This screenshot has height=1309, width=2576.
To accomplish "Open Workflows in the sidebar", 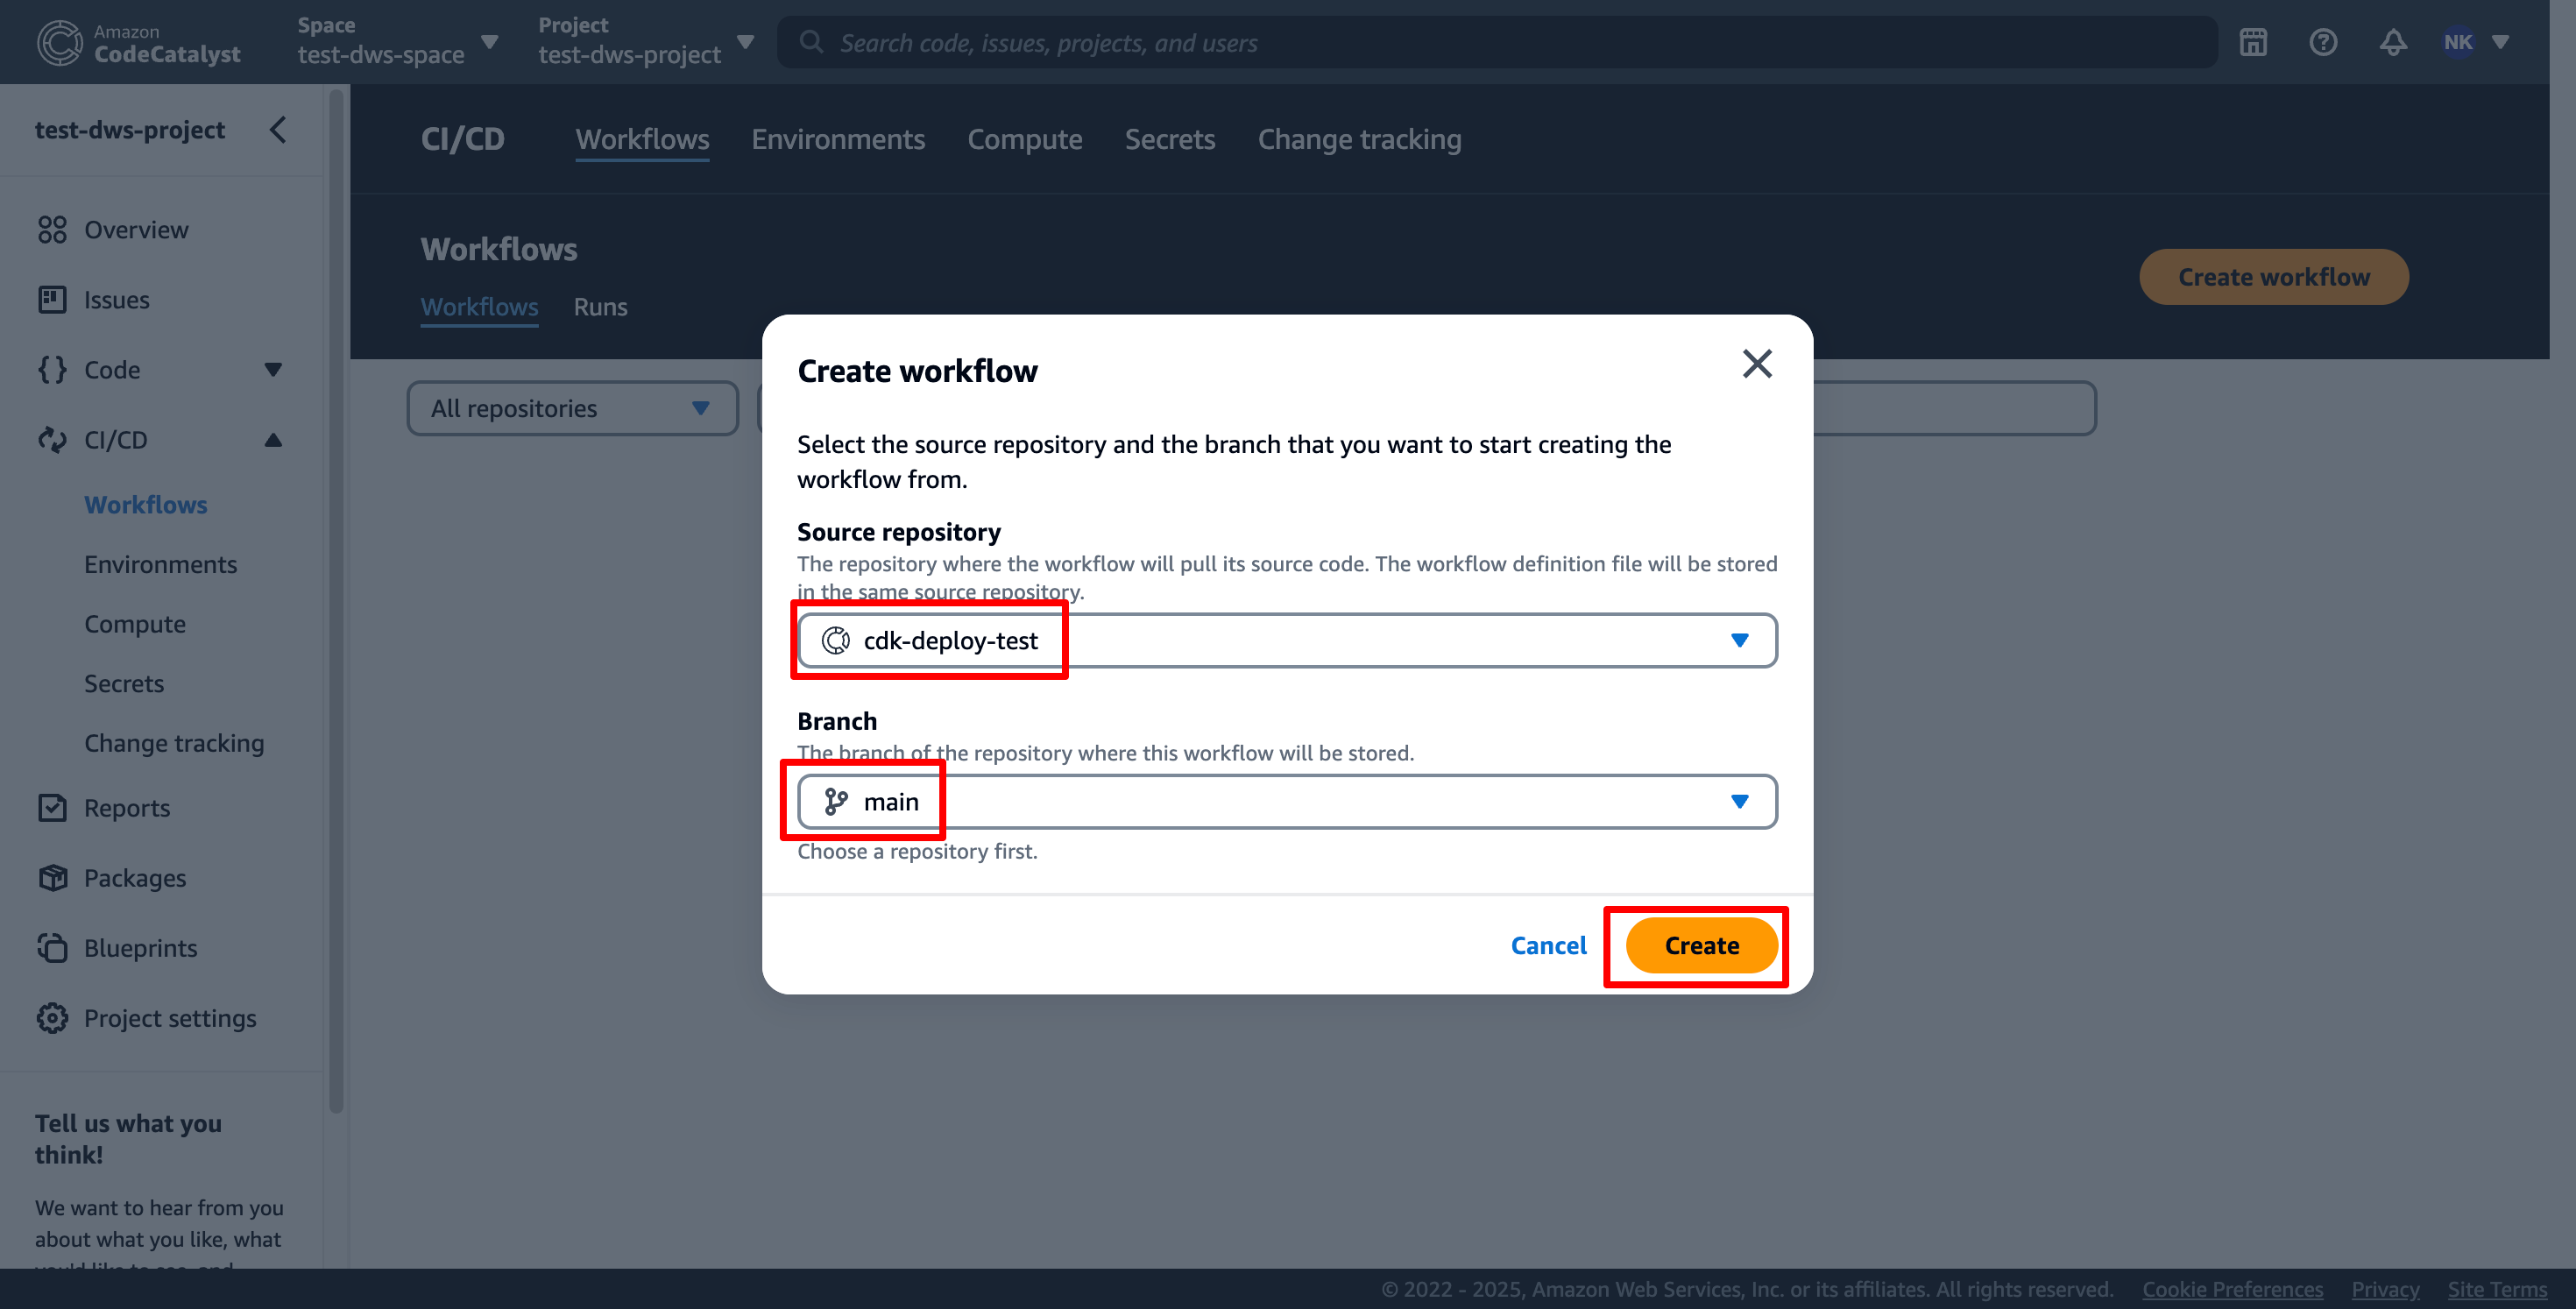I will (x=146, y=505).
